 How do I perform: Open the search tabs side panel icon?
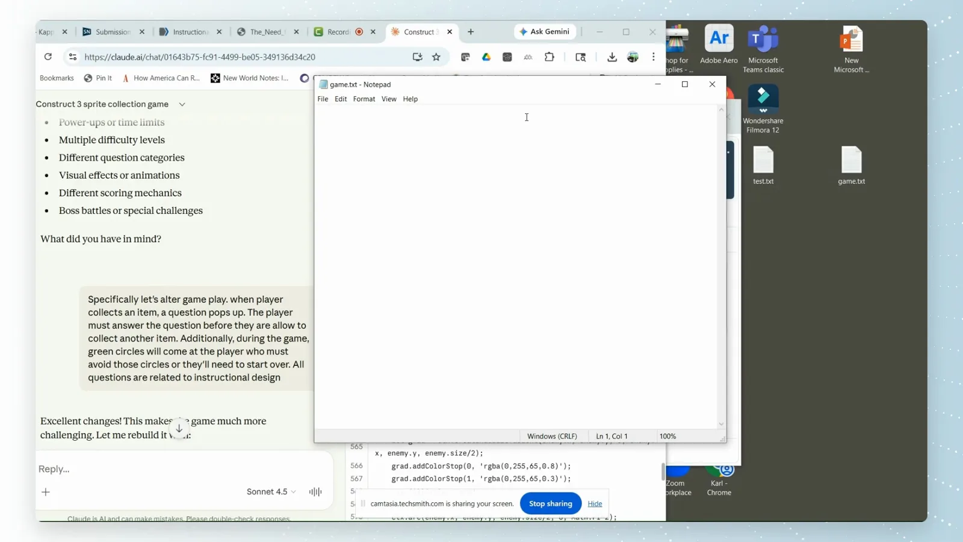581,57
